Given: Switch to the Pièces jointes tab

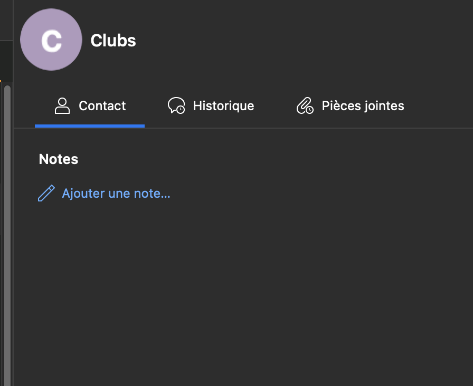Looking at the screenshot, I should pos(363,106).
